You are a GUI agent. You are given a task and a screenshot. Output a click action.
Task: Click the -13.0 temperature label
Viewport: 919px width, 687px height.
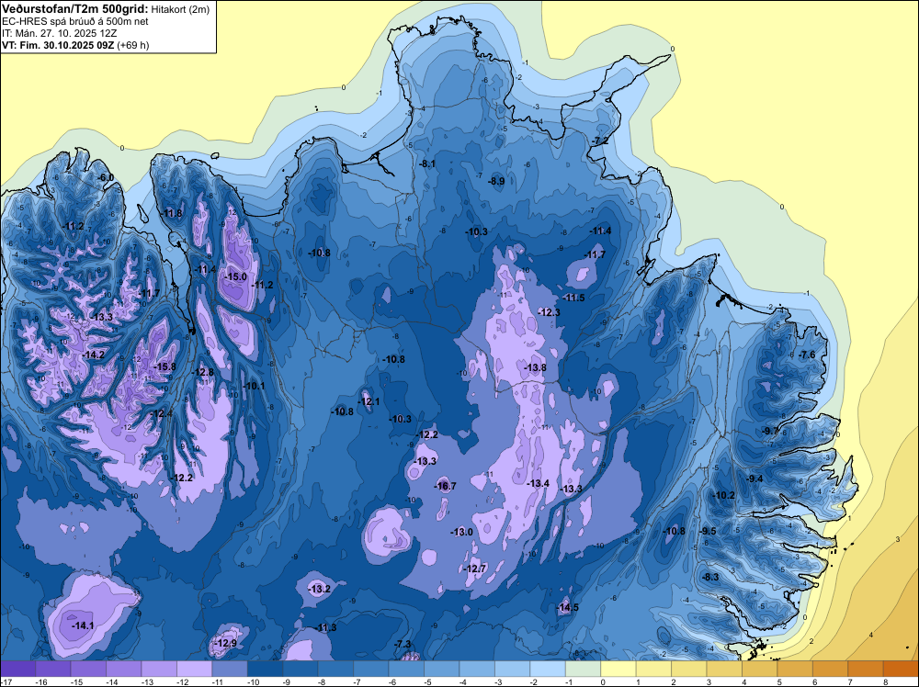[462, 532]
